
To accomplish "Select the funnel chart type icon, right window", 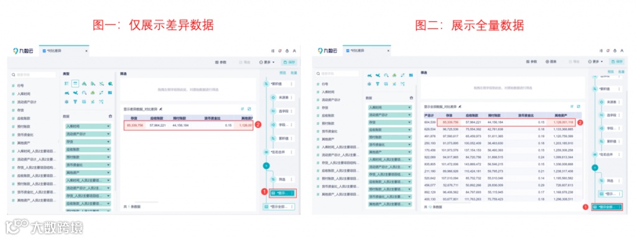I will point(378,83).
